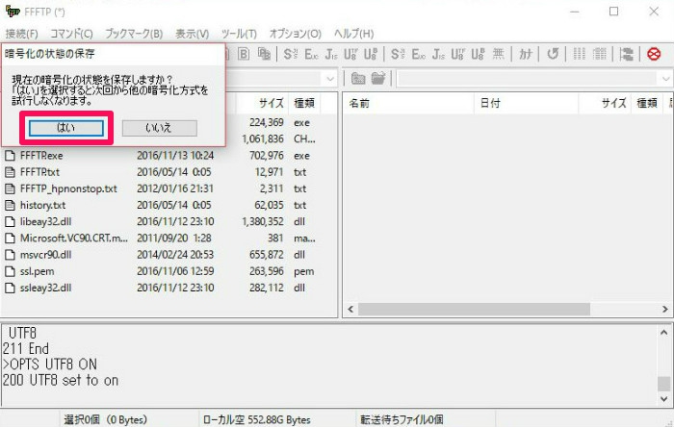The image size is (674, 427).
Task: Open the オプション(O) menu
Action: 296,34
